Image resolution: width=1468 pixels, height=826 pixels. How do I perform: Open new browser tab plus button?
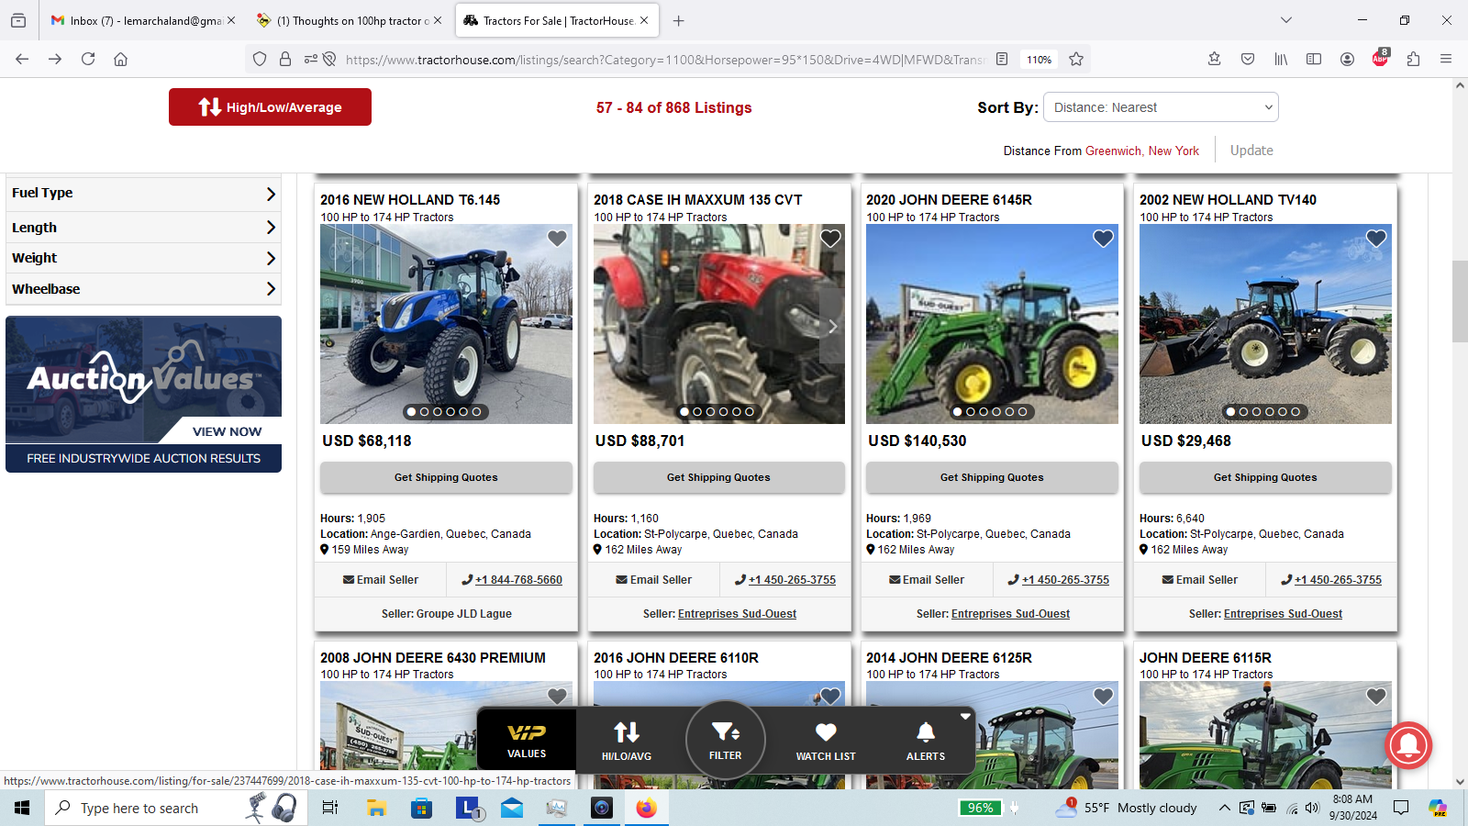[x=678, y=20]
